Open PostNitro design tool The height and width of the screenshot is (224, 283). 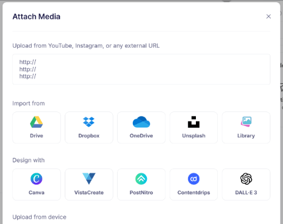pos(141,184)
